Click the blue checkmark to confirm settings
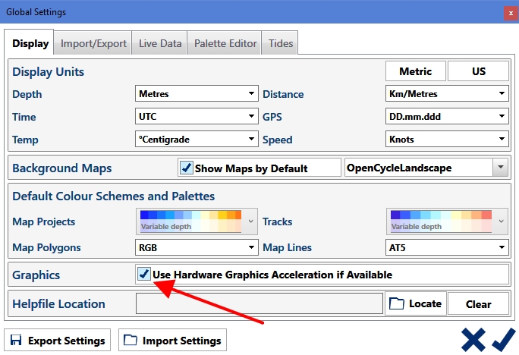Screen dimensions: 519x355 coord(502,339)
